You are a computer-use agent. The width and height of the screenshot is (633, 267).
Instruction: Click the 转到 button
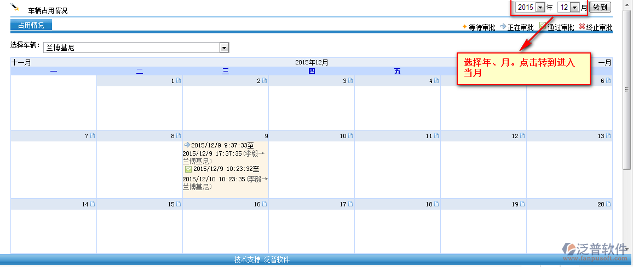pos(600,7)
